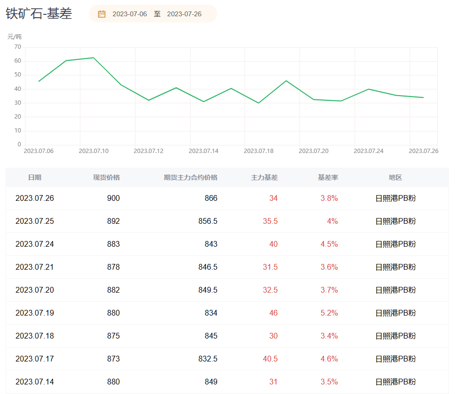This screenshot has width=457, height=394.
Task: Click the 地区 column header
Action: point(395,177)
